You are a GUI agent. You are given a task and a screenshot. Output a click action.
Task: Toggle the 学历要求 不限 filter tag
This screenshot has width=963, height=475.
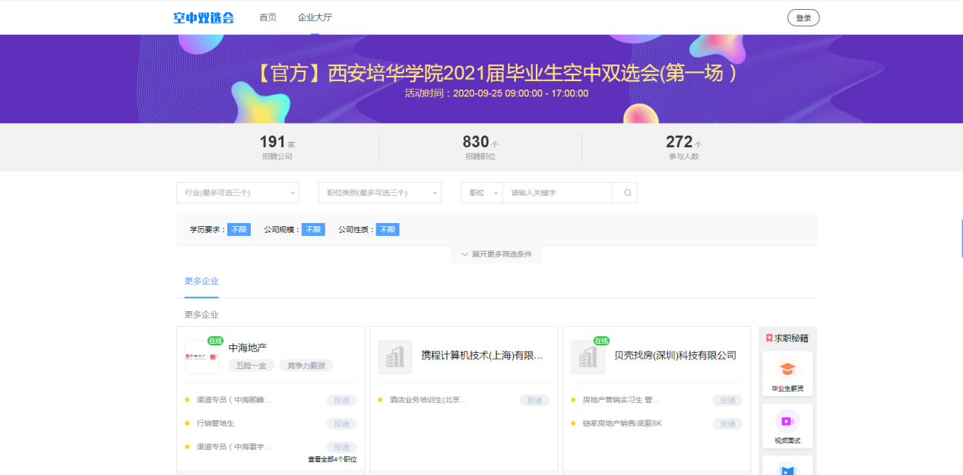point(239,229)
